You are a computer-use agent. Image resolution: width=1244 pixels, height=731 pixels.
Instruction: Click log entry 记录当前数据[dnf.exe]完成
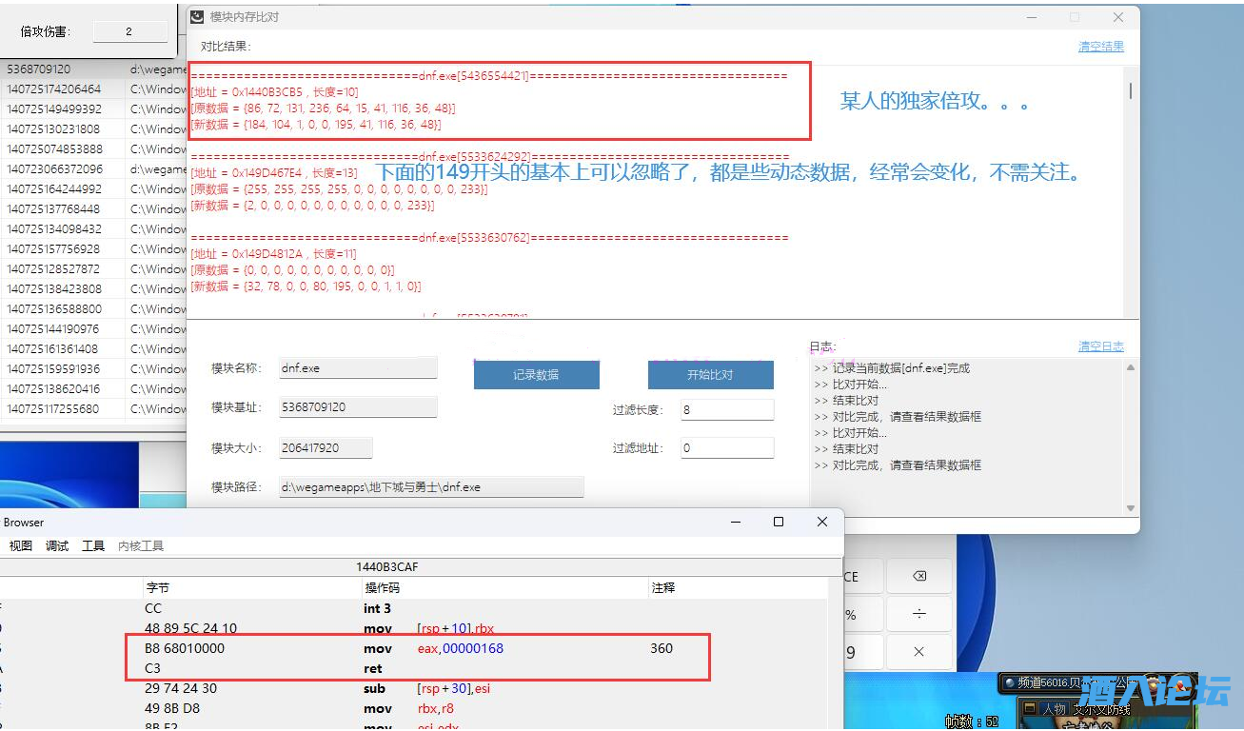click(x=893, y=368)
